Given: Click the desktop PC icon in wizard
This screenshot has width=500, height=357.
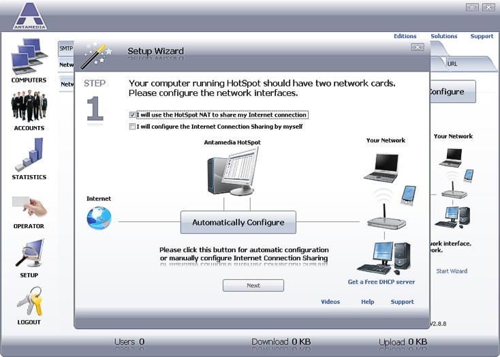Looking at the screenshot, I should (384, 258).
